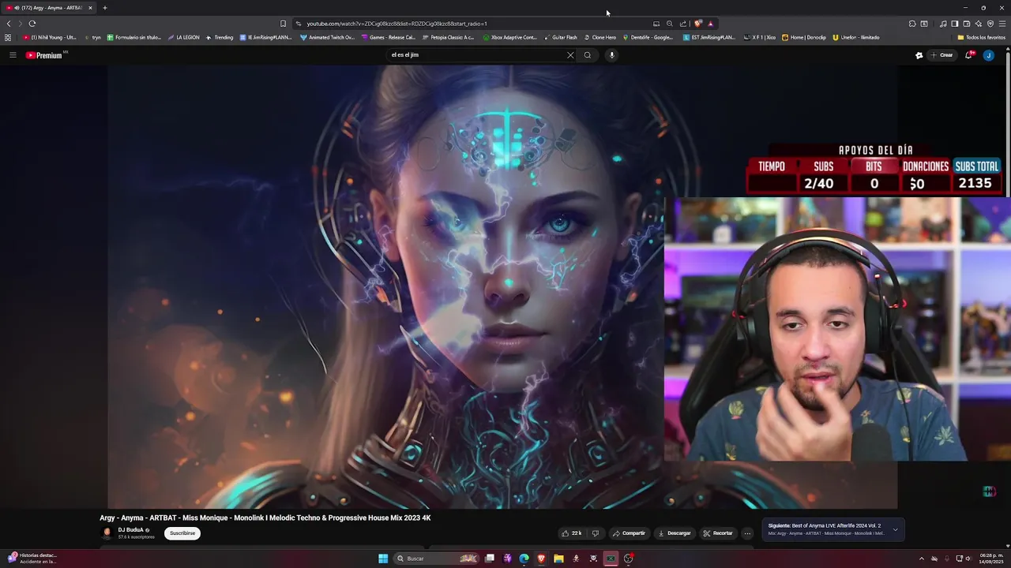This screenshot has width=1011, height=568.
Task: Open the account avatar menu
Action: click(988, 55)
